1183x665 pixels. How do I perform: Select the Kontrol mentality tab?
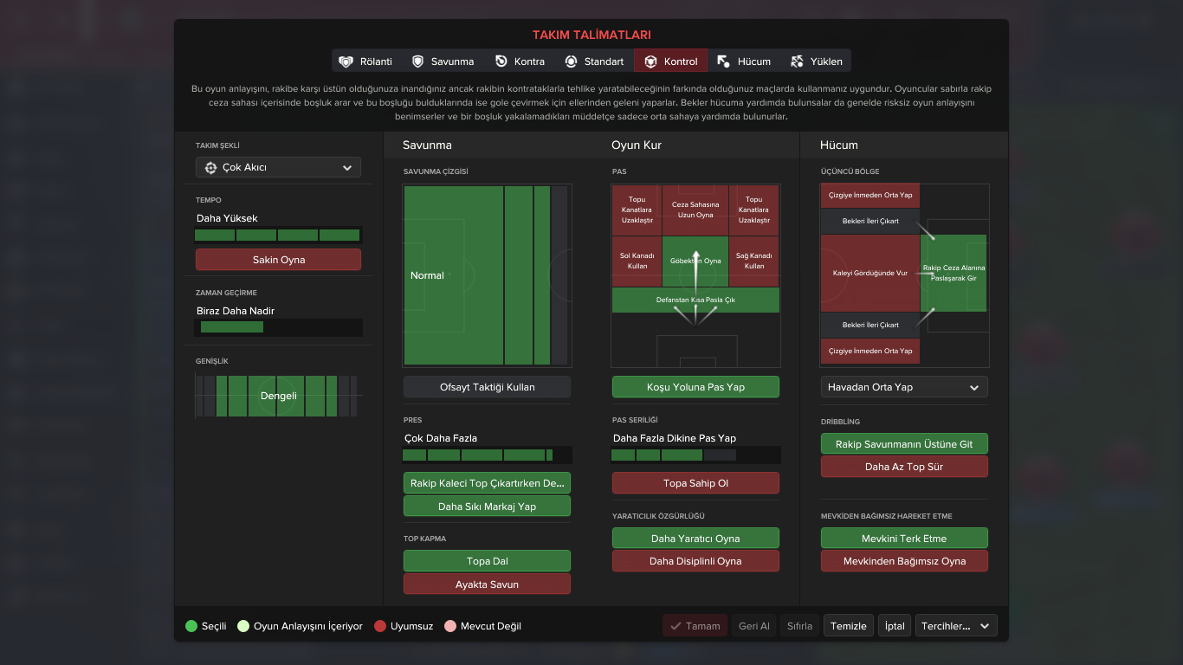pos(670,61)
